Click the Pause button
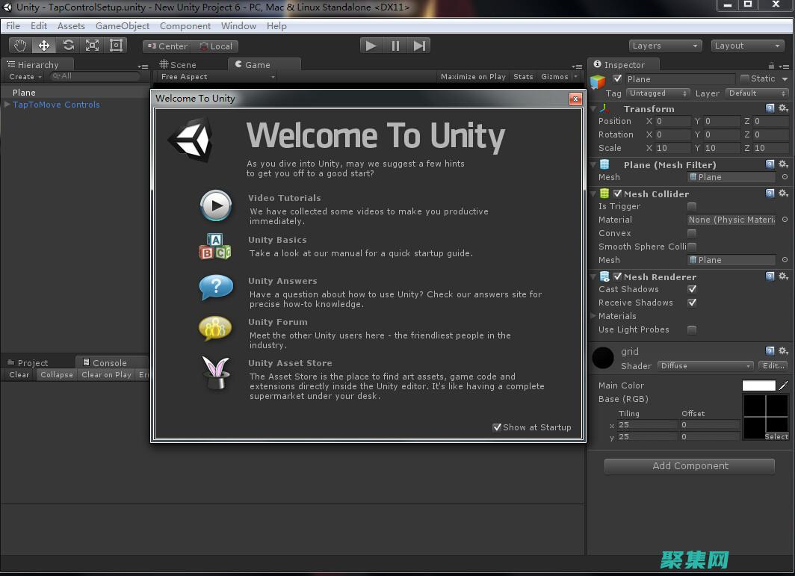 395,46
